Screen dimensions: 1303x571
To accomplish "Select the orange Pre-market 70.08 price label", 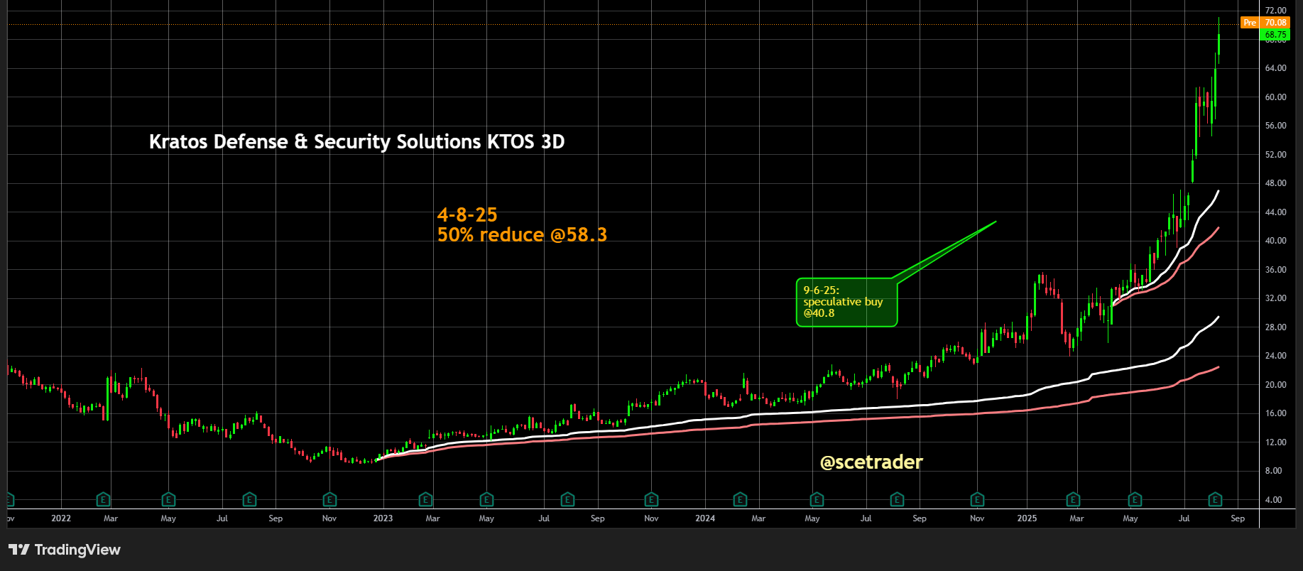I will (1265, 23).
